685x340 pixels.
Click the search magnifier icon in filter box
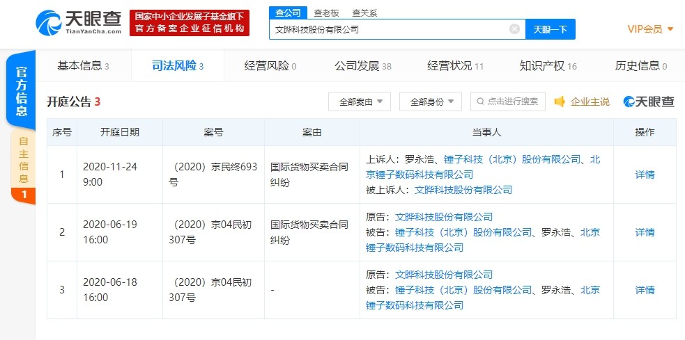479,102
